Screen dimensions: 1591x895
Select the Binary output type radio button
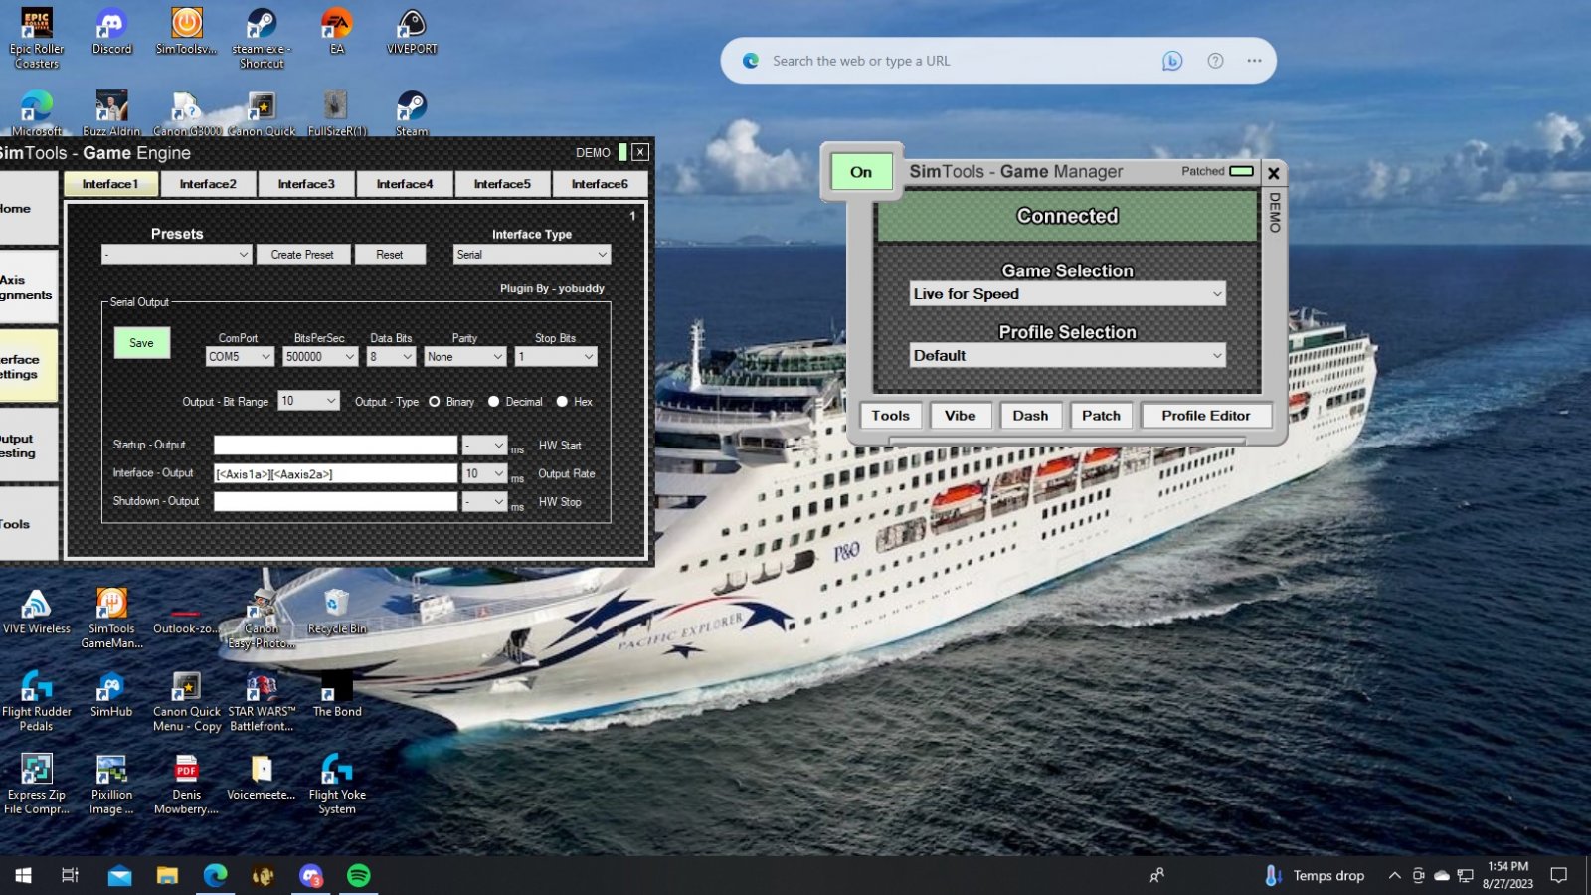click(x=435, y=402)
